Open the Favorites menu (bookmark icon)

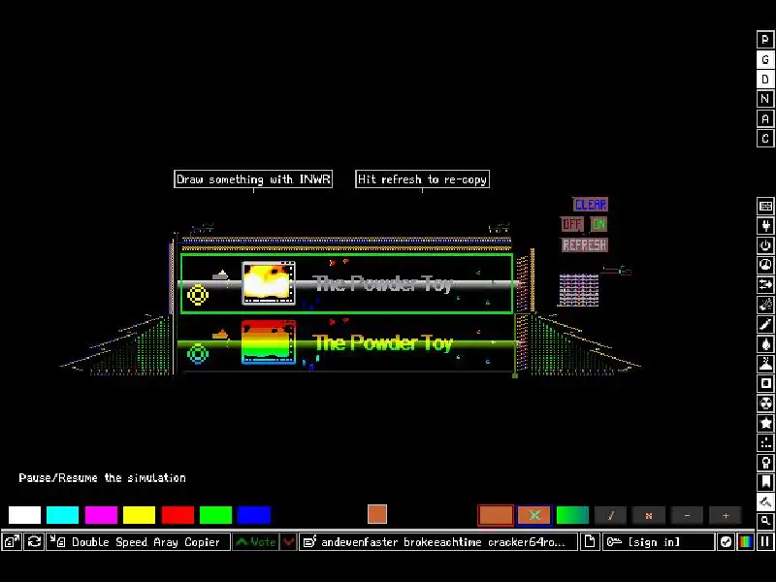pos(765,482)
